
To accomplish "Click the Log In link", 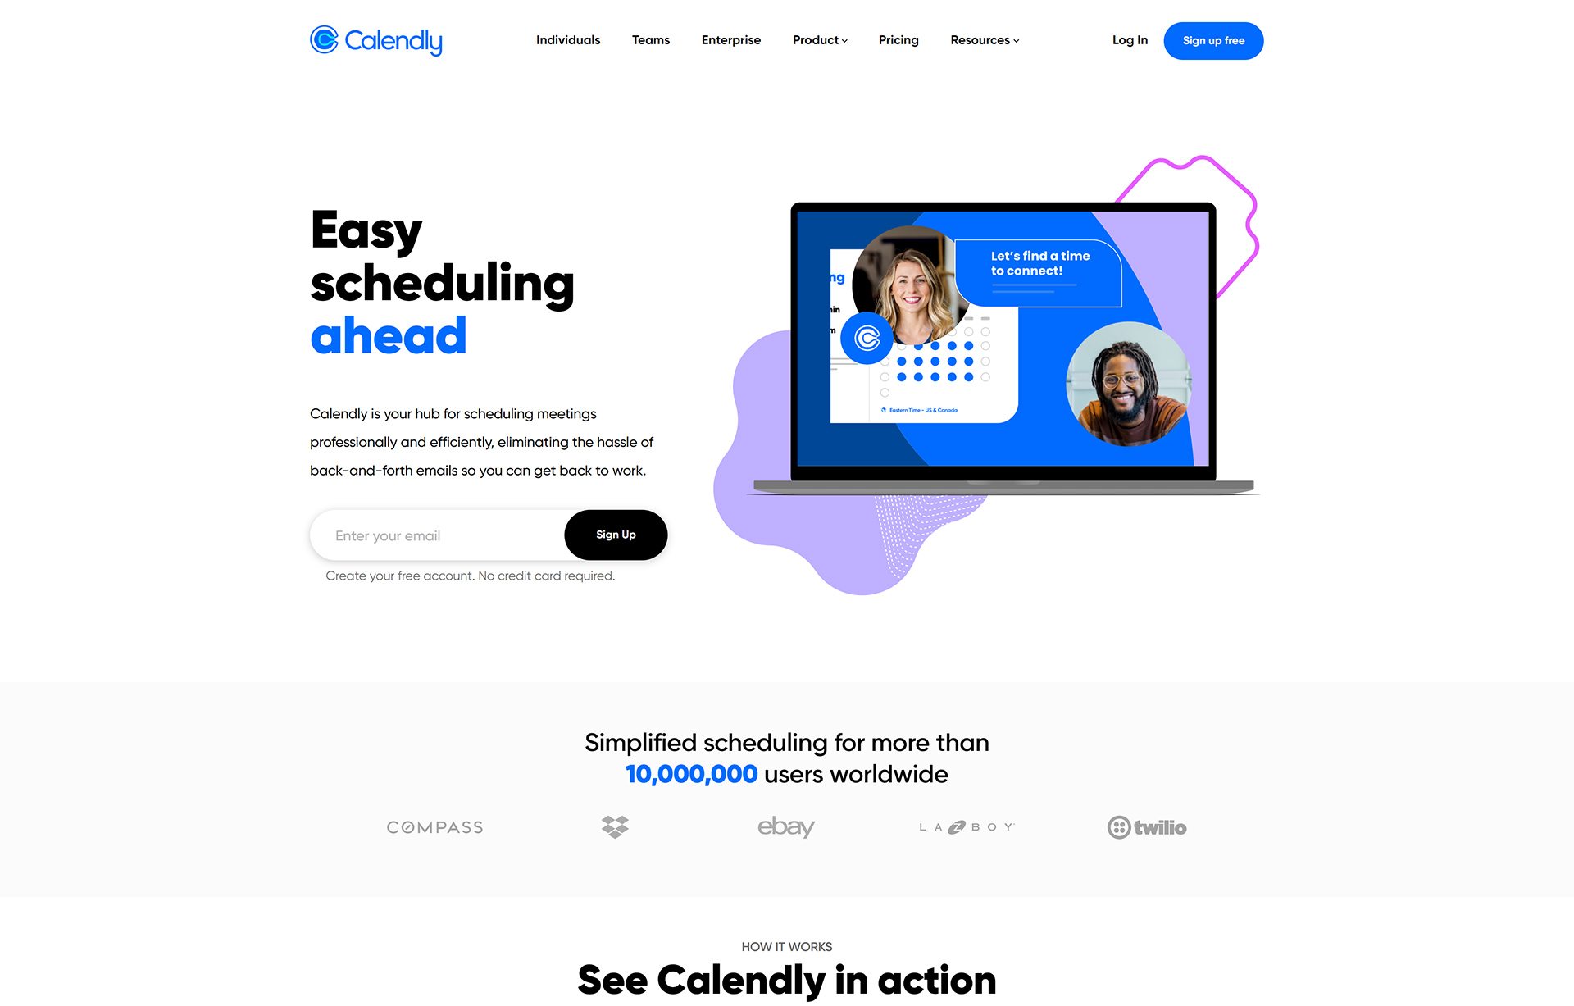I will [x=1130, y=41].
